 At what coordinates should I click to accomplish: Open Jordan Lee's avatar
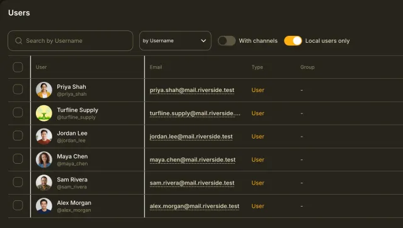tap(44, 136)
